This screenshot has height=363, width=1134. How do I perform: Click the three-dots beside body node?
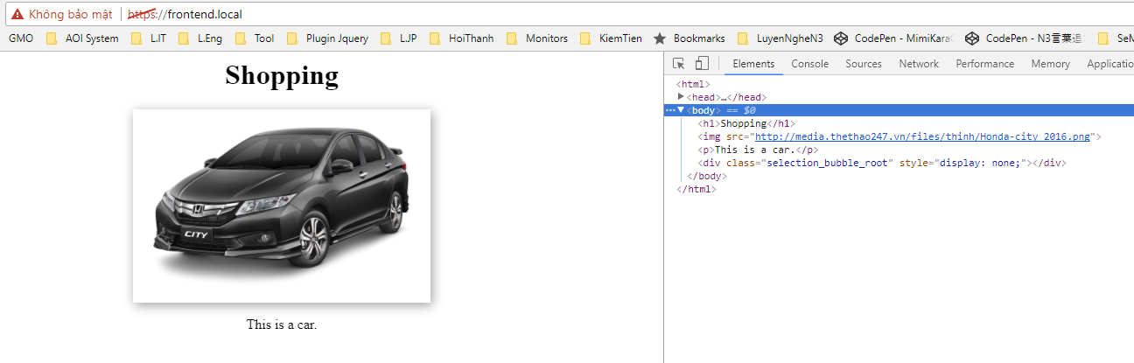coord(670,110)
